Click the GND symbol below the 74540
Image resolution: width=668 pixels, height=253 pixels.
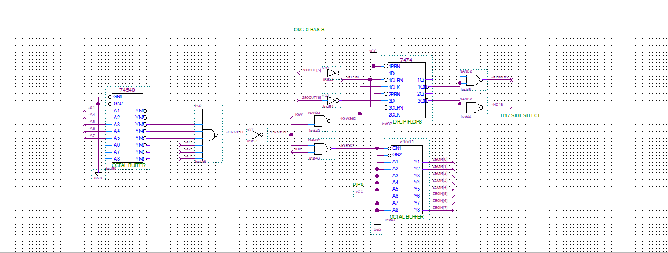[98, 176]
